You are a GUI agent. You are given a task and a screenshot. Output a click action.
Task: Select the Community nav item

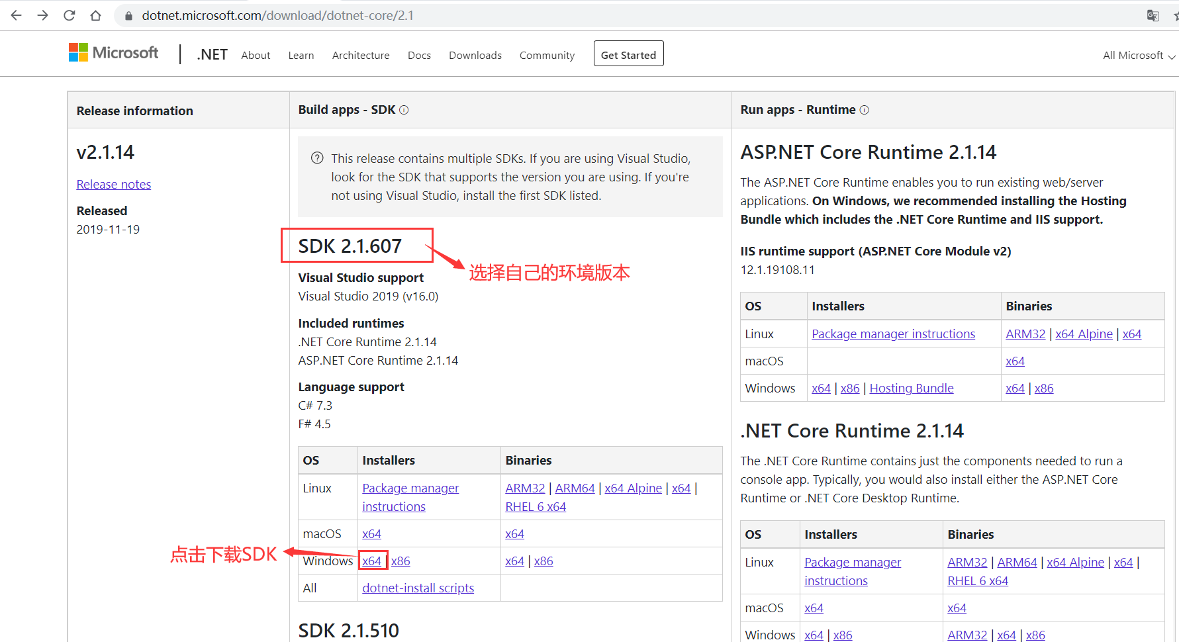pyautogui.click(x=547, y=56)
